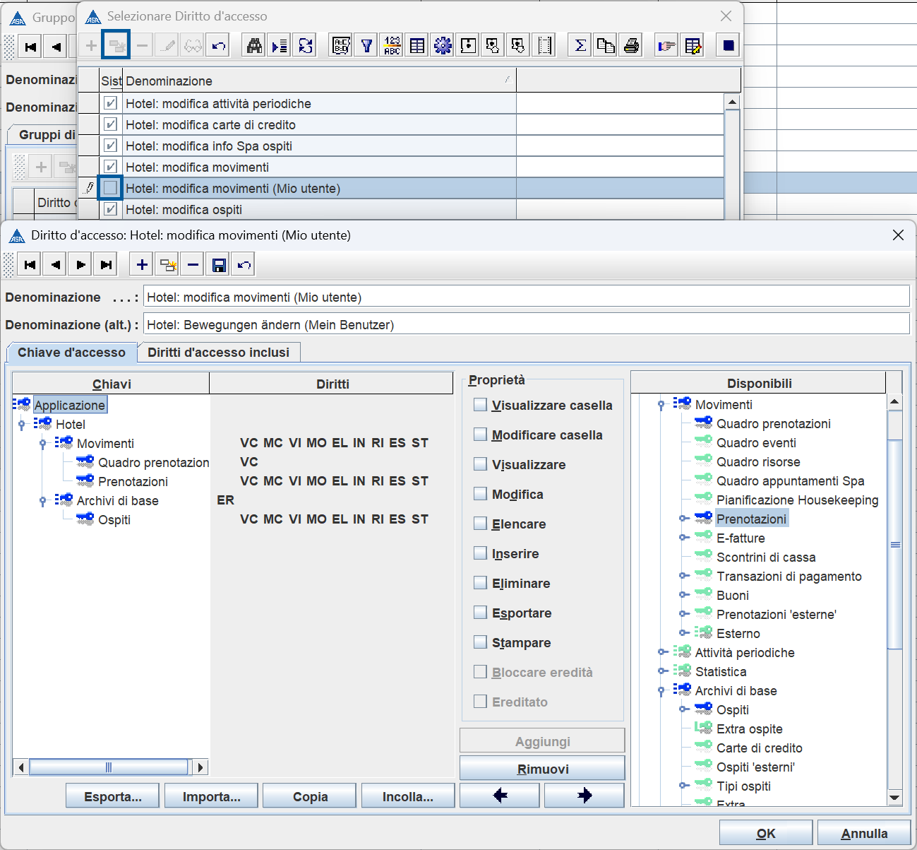917x850 pixels.
Task: Check the Stampare property checkbox
Action: [480, 642]
